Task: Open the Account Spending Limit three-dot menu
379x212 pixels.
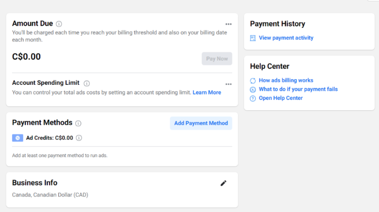Action: [x=229, y=84]
